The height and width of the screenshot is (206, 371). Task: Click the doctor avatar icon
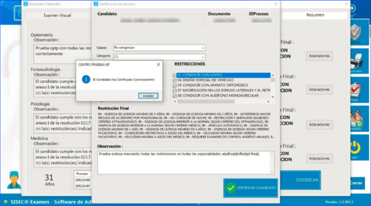click(x=14, y=180)
